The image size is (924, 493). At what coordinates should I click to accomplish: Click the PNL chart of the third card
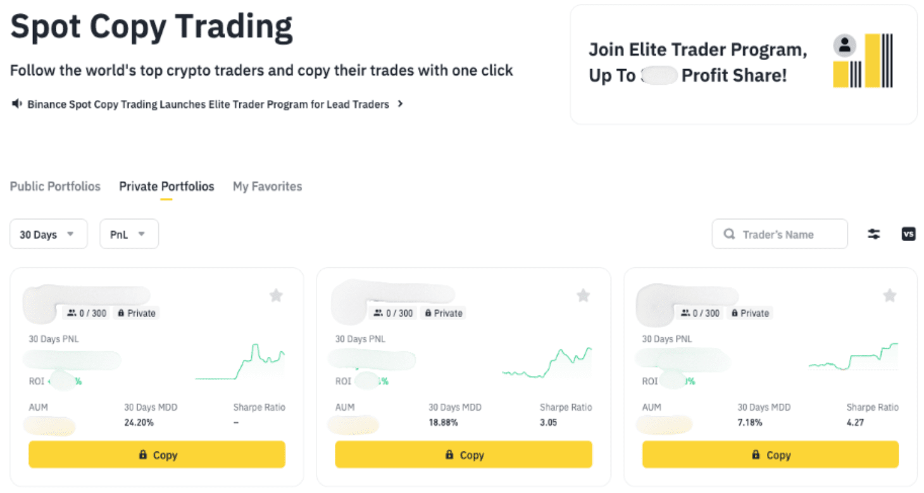[x=853, y=357]
